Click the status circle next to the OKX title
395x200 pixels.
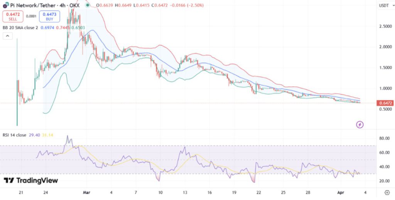(87, 5)
